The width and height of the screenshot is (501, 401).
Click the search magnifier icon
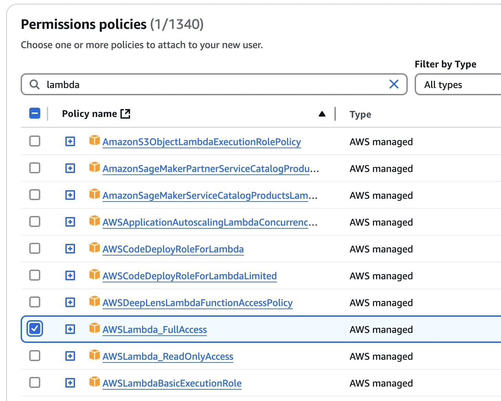[x=34, y=84]
